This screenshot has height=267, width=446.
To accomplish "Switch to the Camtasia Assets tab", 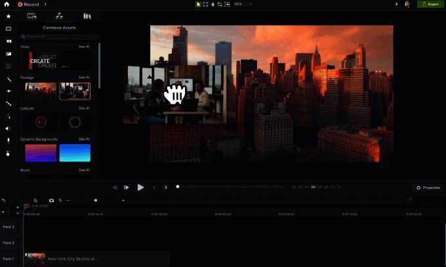I will (x=59, y=16).
